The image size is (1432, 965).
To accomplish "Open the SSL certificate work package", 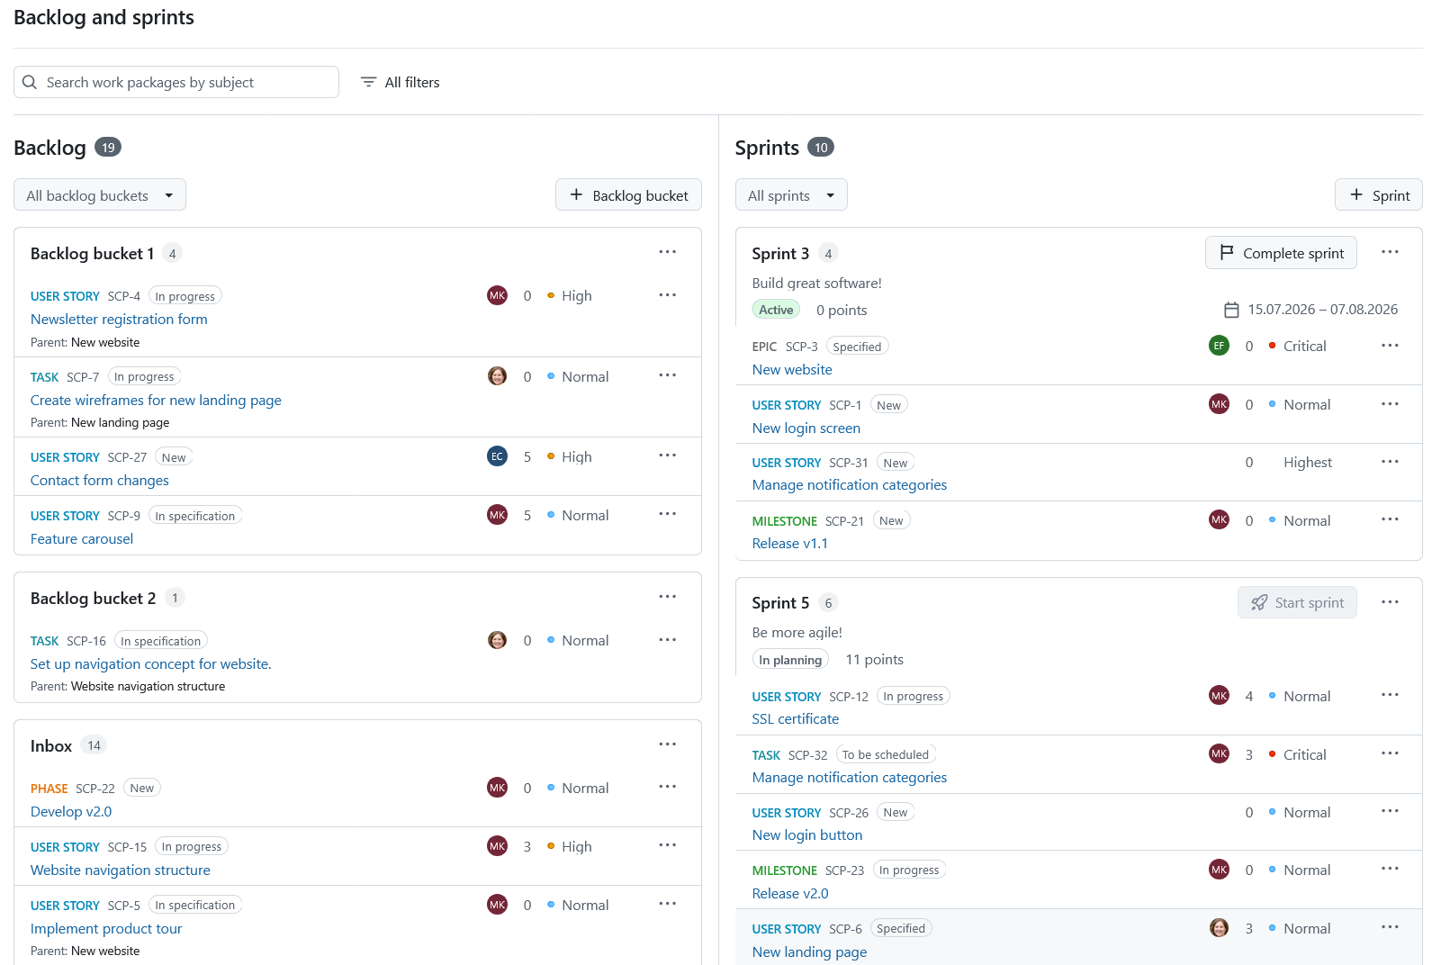I will coord(796,718).
